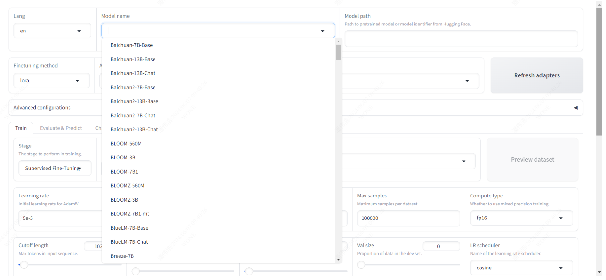Click the Preview dataset button
This screenshot has width=606, height=280.
coord(532,160)
